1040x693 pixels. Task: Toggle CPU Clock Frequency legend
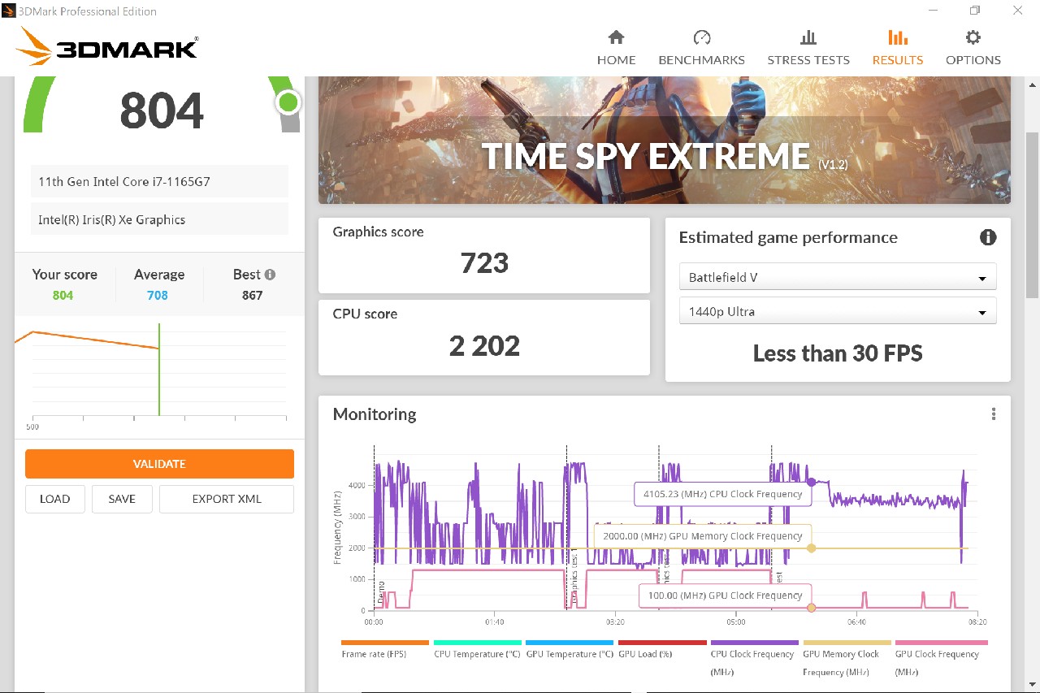[x=754, y=657]
